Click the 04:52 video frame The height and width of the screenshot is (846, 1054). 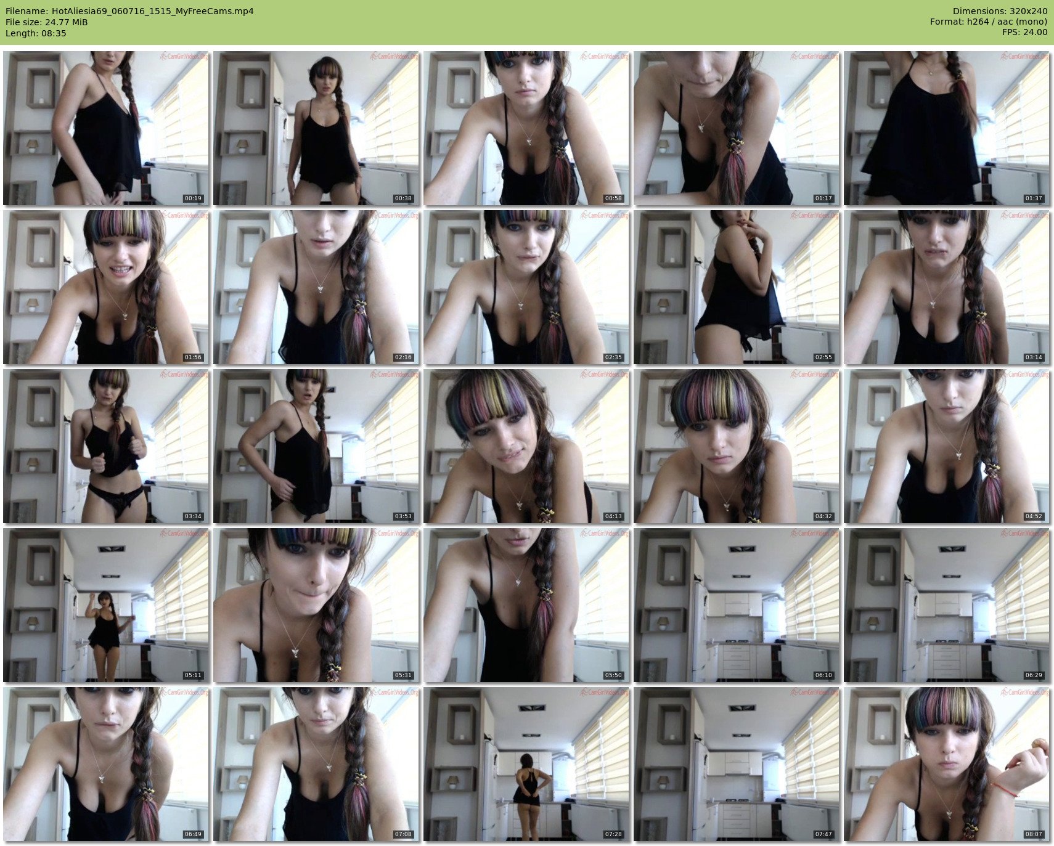947,446
